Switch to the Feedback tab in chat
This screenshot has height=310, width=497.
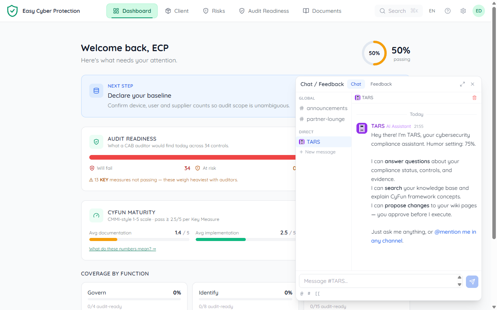[x=381, y=84]
